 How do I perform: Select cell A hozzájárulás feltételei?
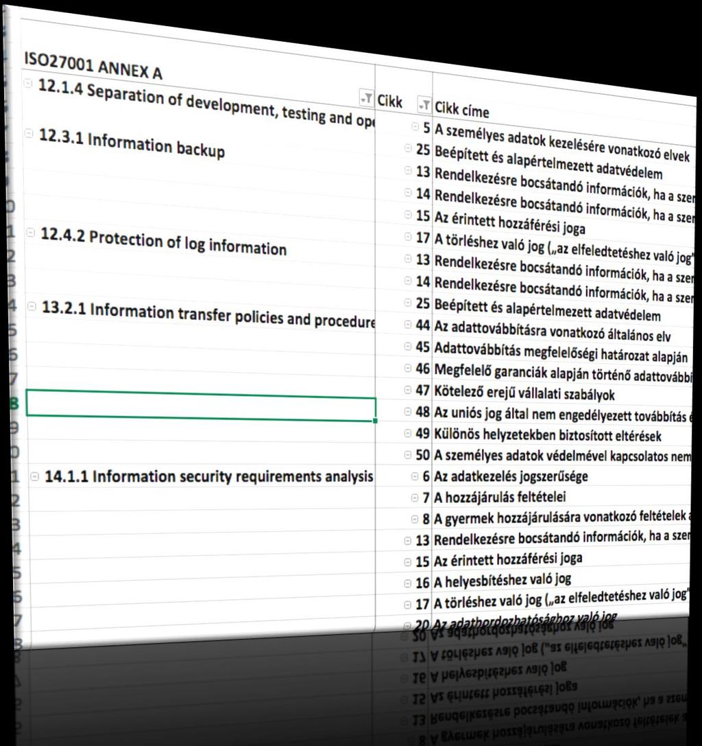tap(500, 497)
